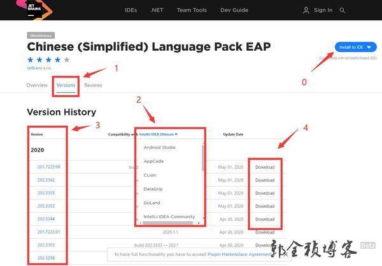Open the Dev Guide menu
382x266 pixels.
click(x=234, y=10)
